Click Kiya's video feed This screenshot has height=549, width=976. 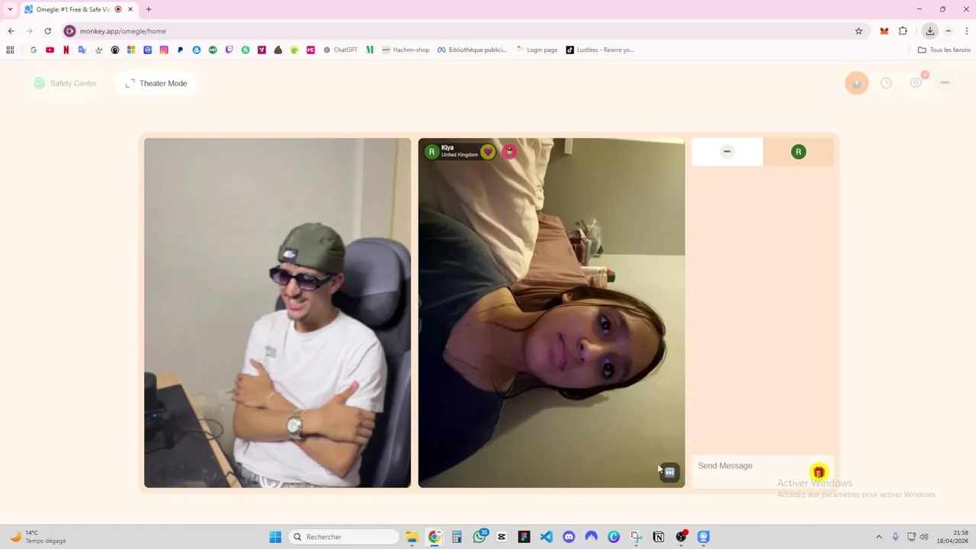[551, 313]
